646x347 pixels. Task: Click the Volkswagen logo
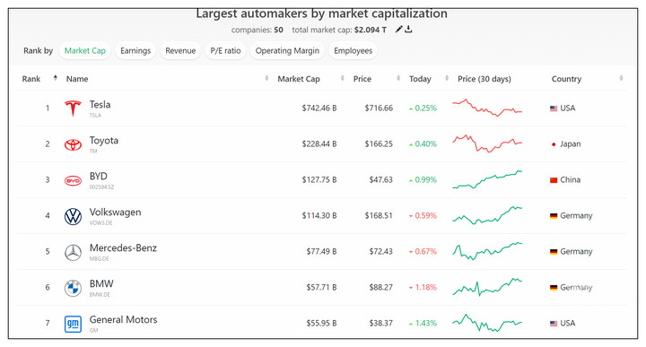pos(73,216)
